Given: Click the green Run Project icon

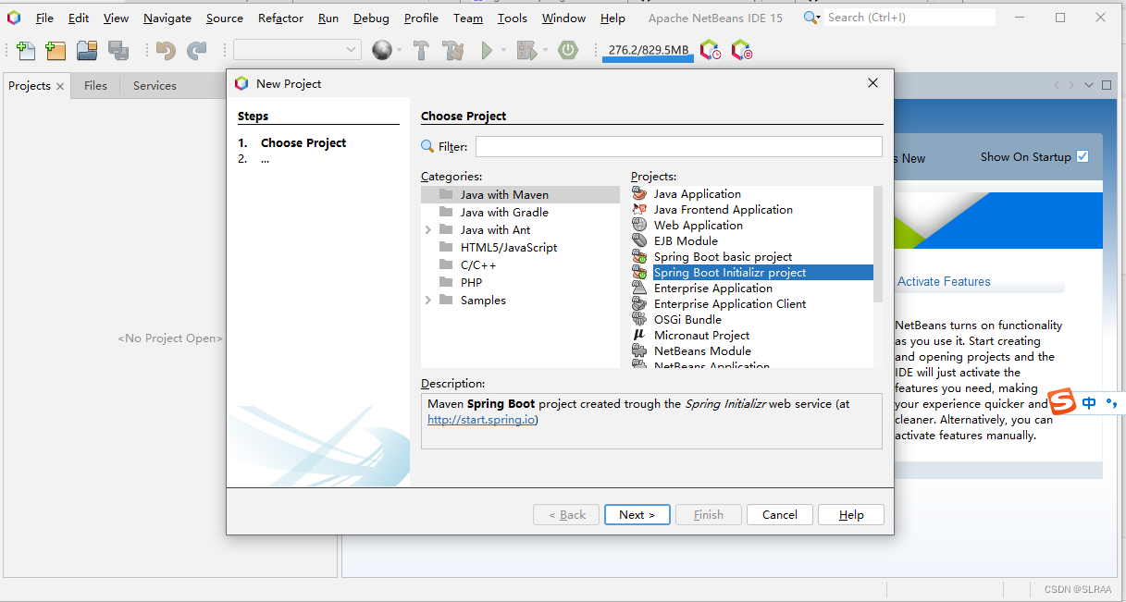Looking at the screenshot, I should coord(487,51).
